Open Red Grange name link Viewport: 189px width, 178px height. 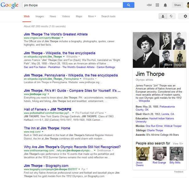click(159, 163)
